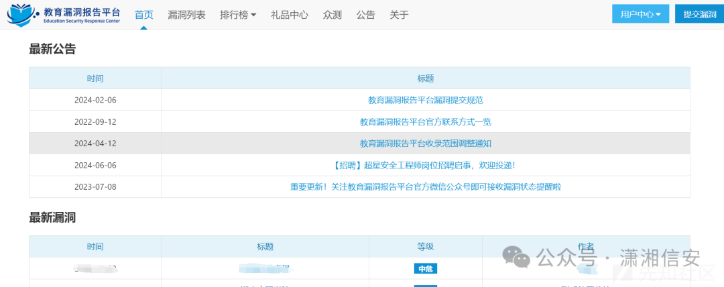This screenshot has width=724, height=287.
Task: Open 教育漏洞报告平台收录范围调整通知 announcement
Action: (x=425, y=143)
